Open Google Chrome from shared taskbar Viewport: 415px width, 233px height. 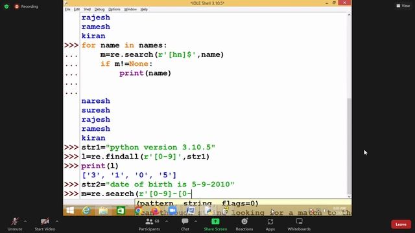pyautogui.click(x=138, y=210)
